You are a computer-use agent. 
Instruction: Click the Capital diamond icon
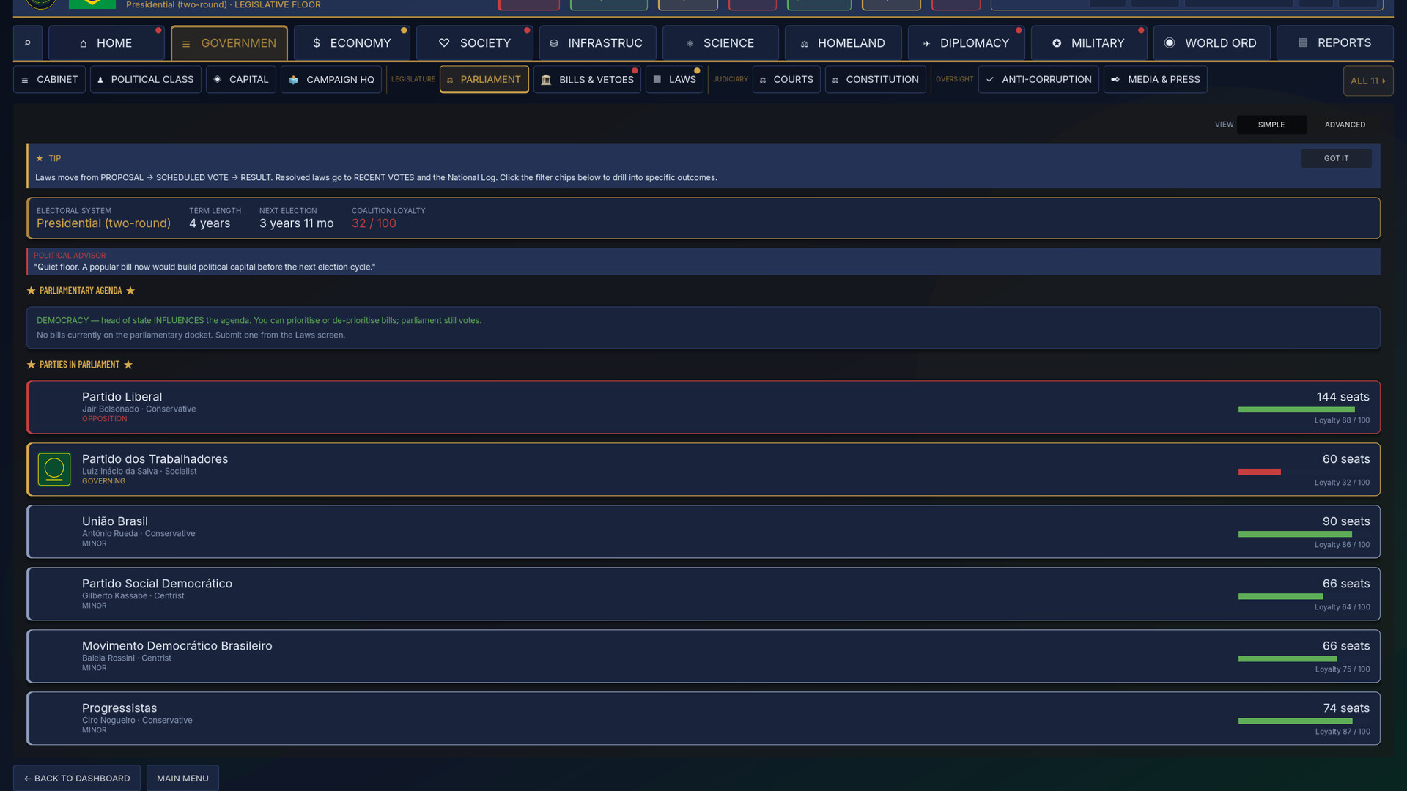pyautogui.click(x=218, y=79)
